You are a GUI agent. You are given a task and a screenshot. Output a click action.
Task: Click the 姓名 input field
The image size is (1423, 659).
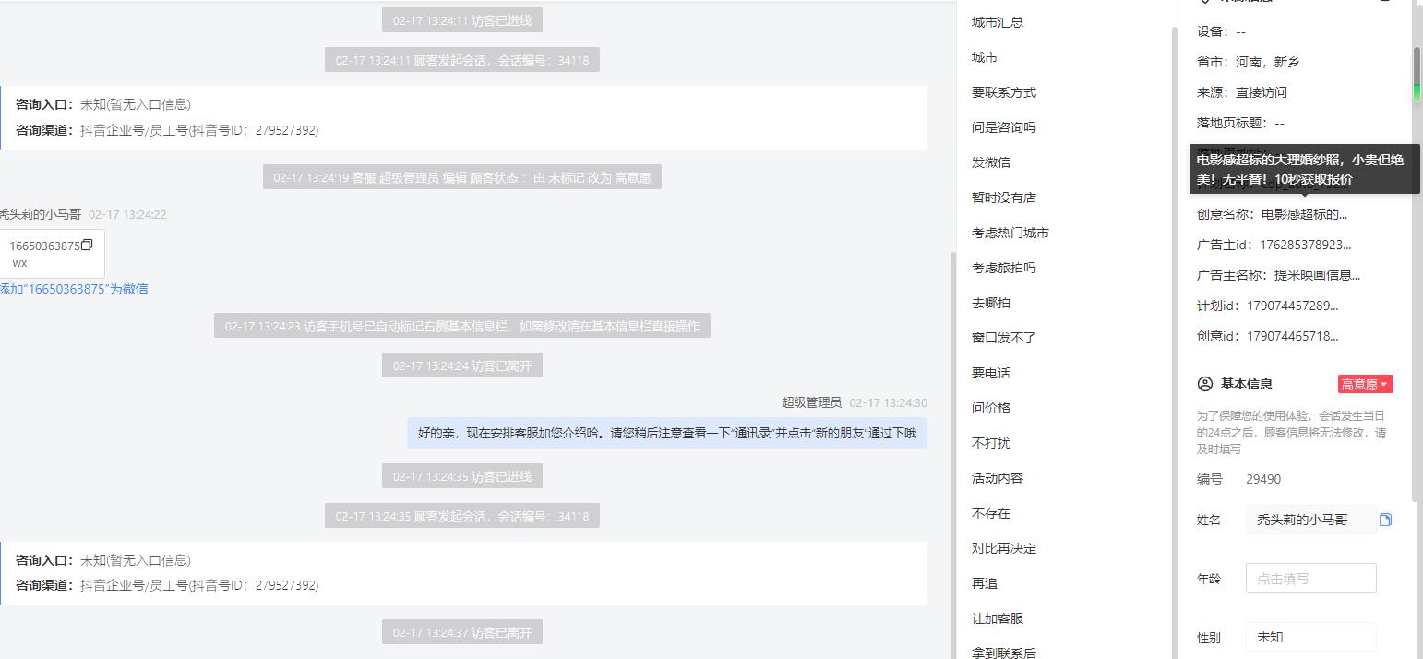point(1310,520)
